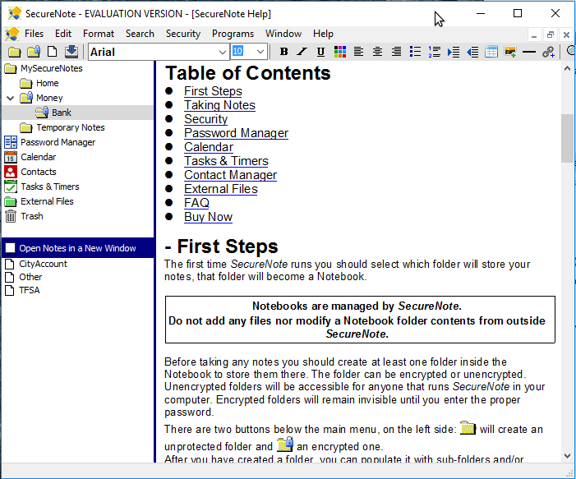Toggle underline formatting

point(320,52)
